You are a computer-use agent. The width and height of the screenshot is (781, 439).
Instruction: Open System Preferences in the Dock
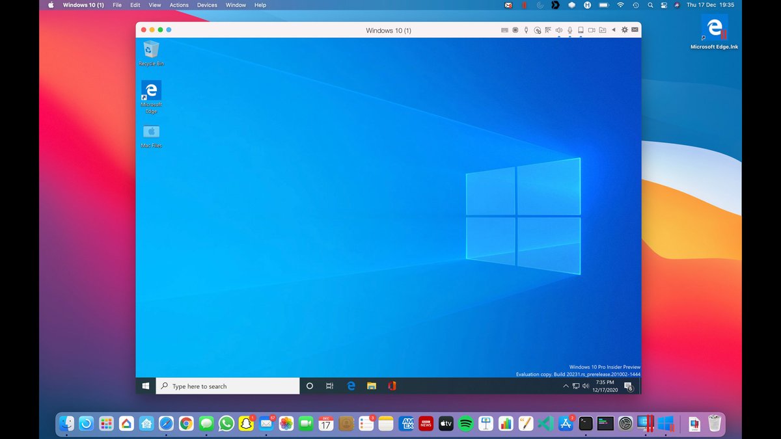point(625,424)
